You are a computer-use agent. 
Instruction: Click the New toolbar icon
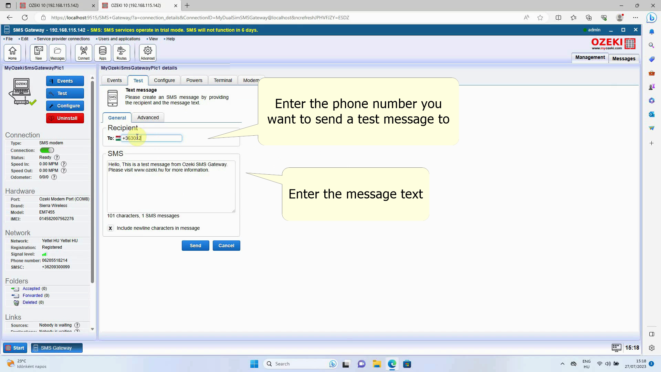pyautogui.click(x=39, y=53)
